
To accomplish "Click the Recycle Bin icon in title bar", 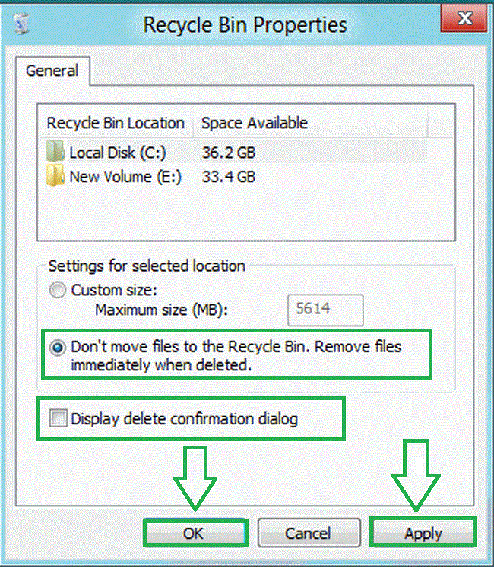I will 21,24.
